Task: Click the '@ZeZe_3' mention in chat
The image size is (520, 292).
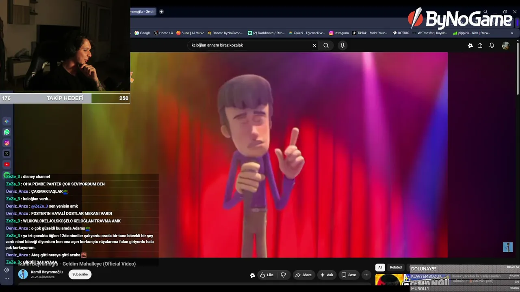Action: 39,206
